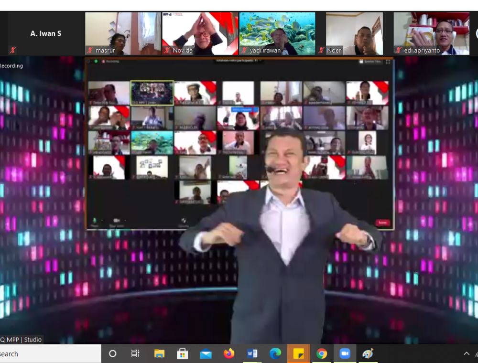Expand the system tray hidden icons arrow
This screenshot has width=478, height=363.
pyautogui.click(x=467, y=354)
